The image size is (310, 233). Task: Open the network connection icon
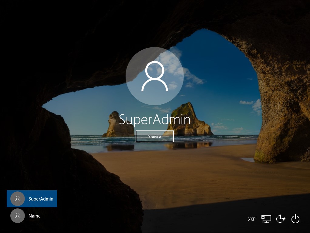(x=266, y=219)
